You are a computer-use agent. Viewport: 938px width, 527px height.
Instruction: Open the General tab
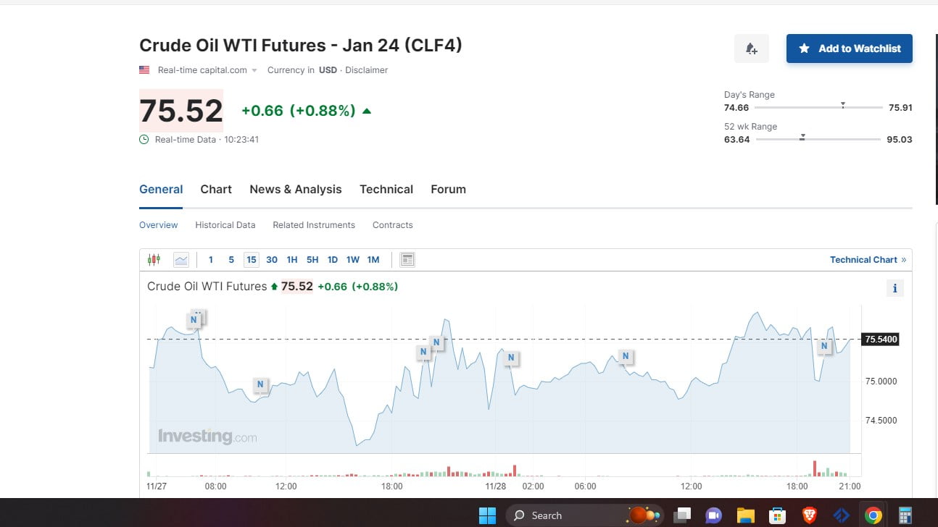point(161,190)
